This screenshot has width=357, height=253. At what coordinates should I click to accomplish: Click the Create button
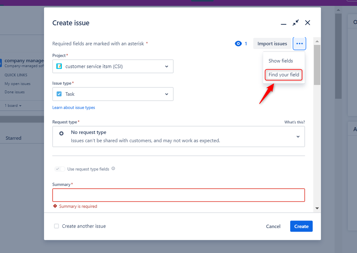click(x=301, y=226)
